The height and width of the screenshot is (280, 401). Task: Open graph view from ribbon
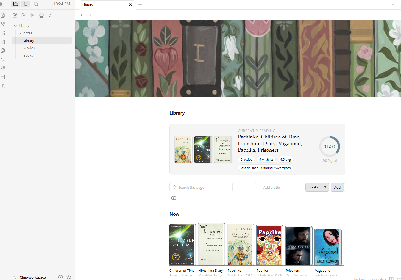(3, 24)
